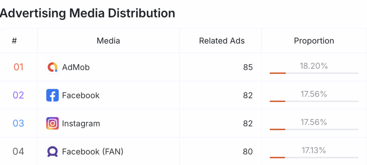Click the rank 03 number
This screenshot has width=367, height=165.
(x=18, y=123)
